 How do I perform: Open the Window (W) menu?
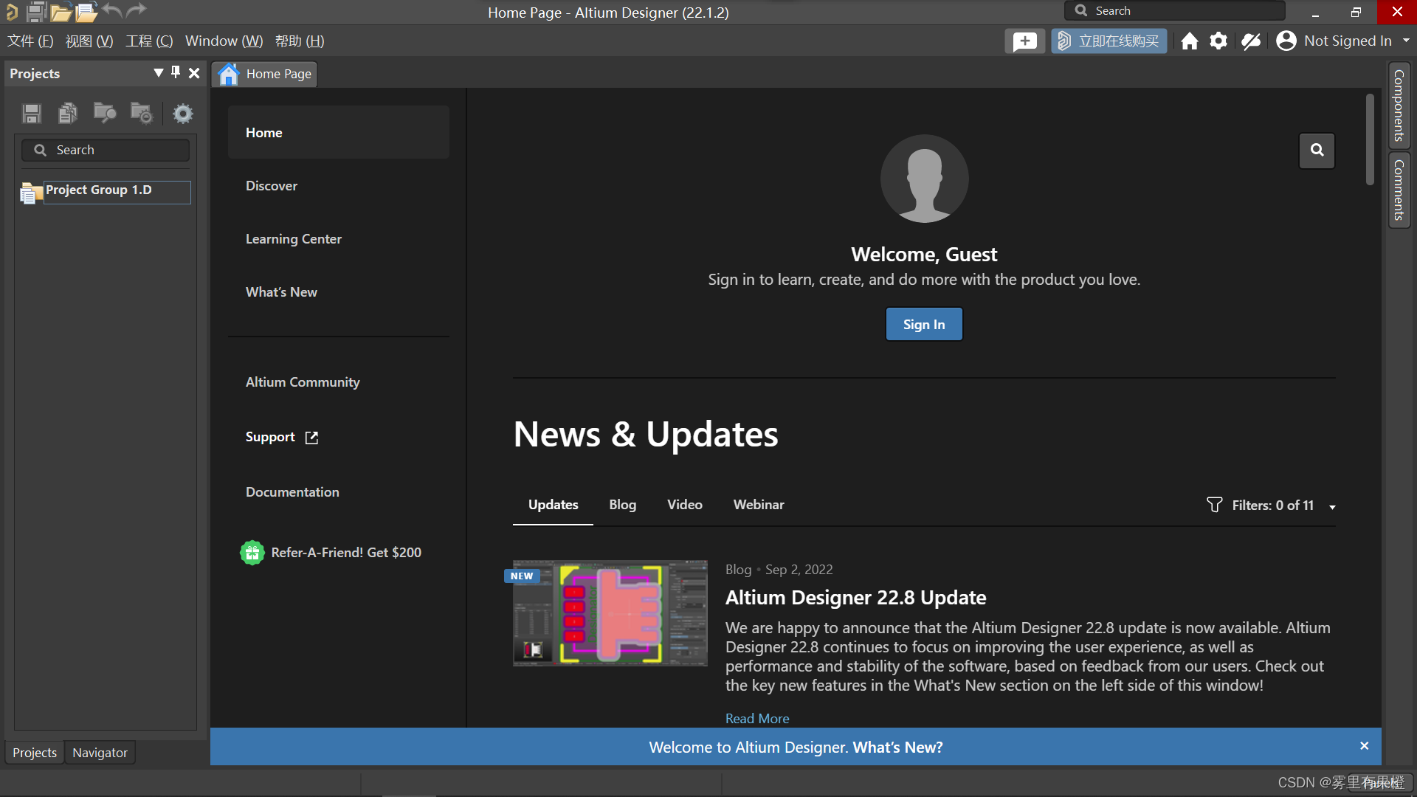[x=224, y=41]
